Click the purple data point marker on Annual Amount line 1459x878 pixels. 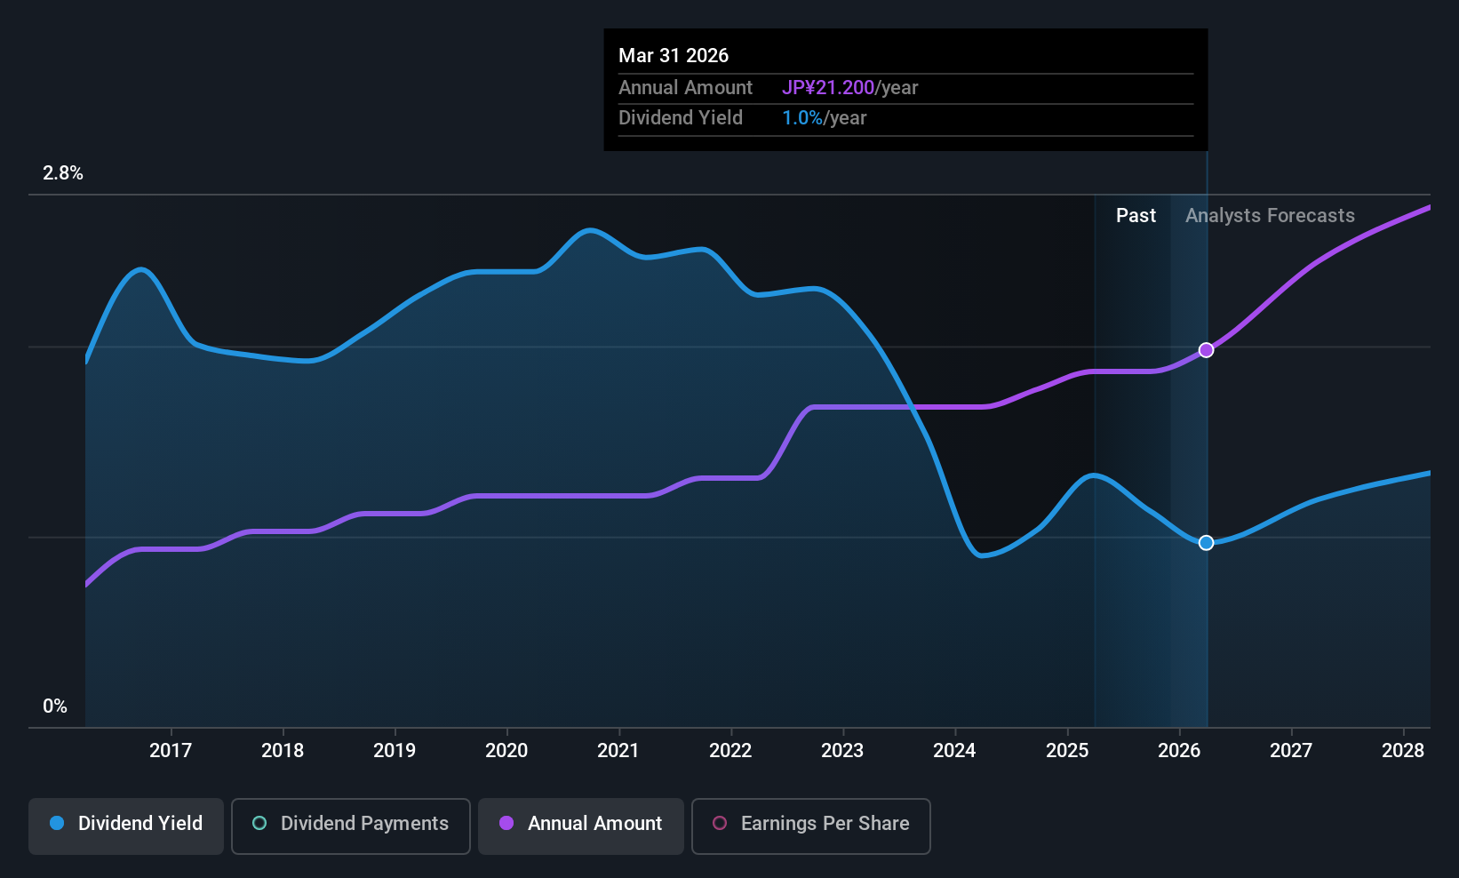[1206, 350]
